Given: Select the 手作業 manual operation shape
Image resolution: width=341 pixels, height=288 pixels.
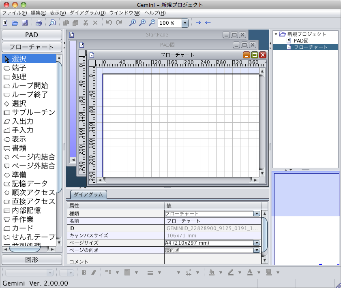Looking at the screenshot, I should coord(29,219).
